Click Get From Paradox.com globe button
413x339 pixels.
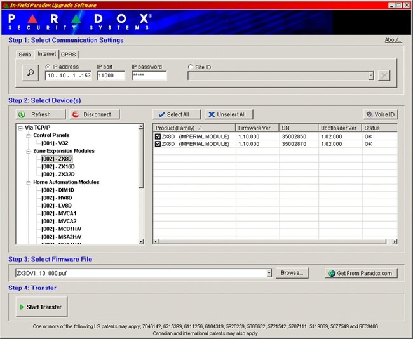click(x=362, y=273)
